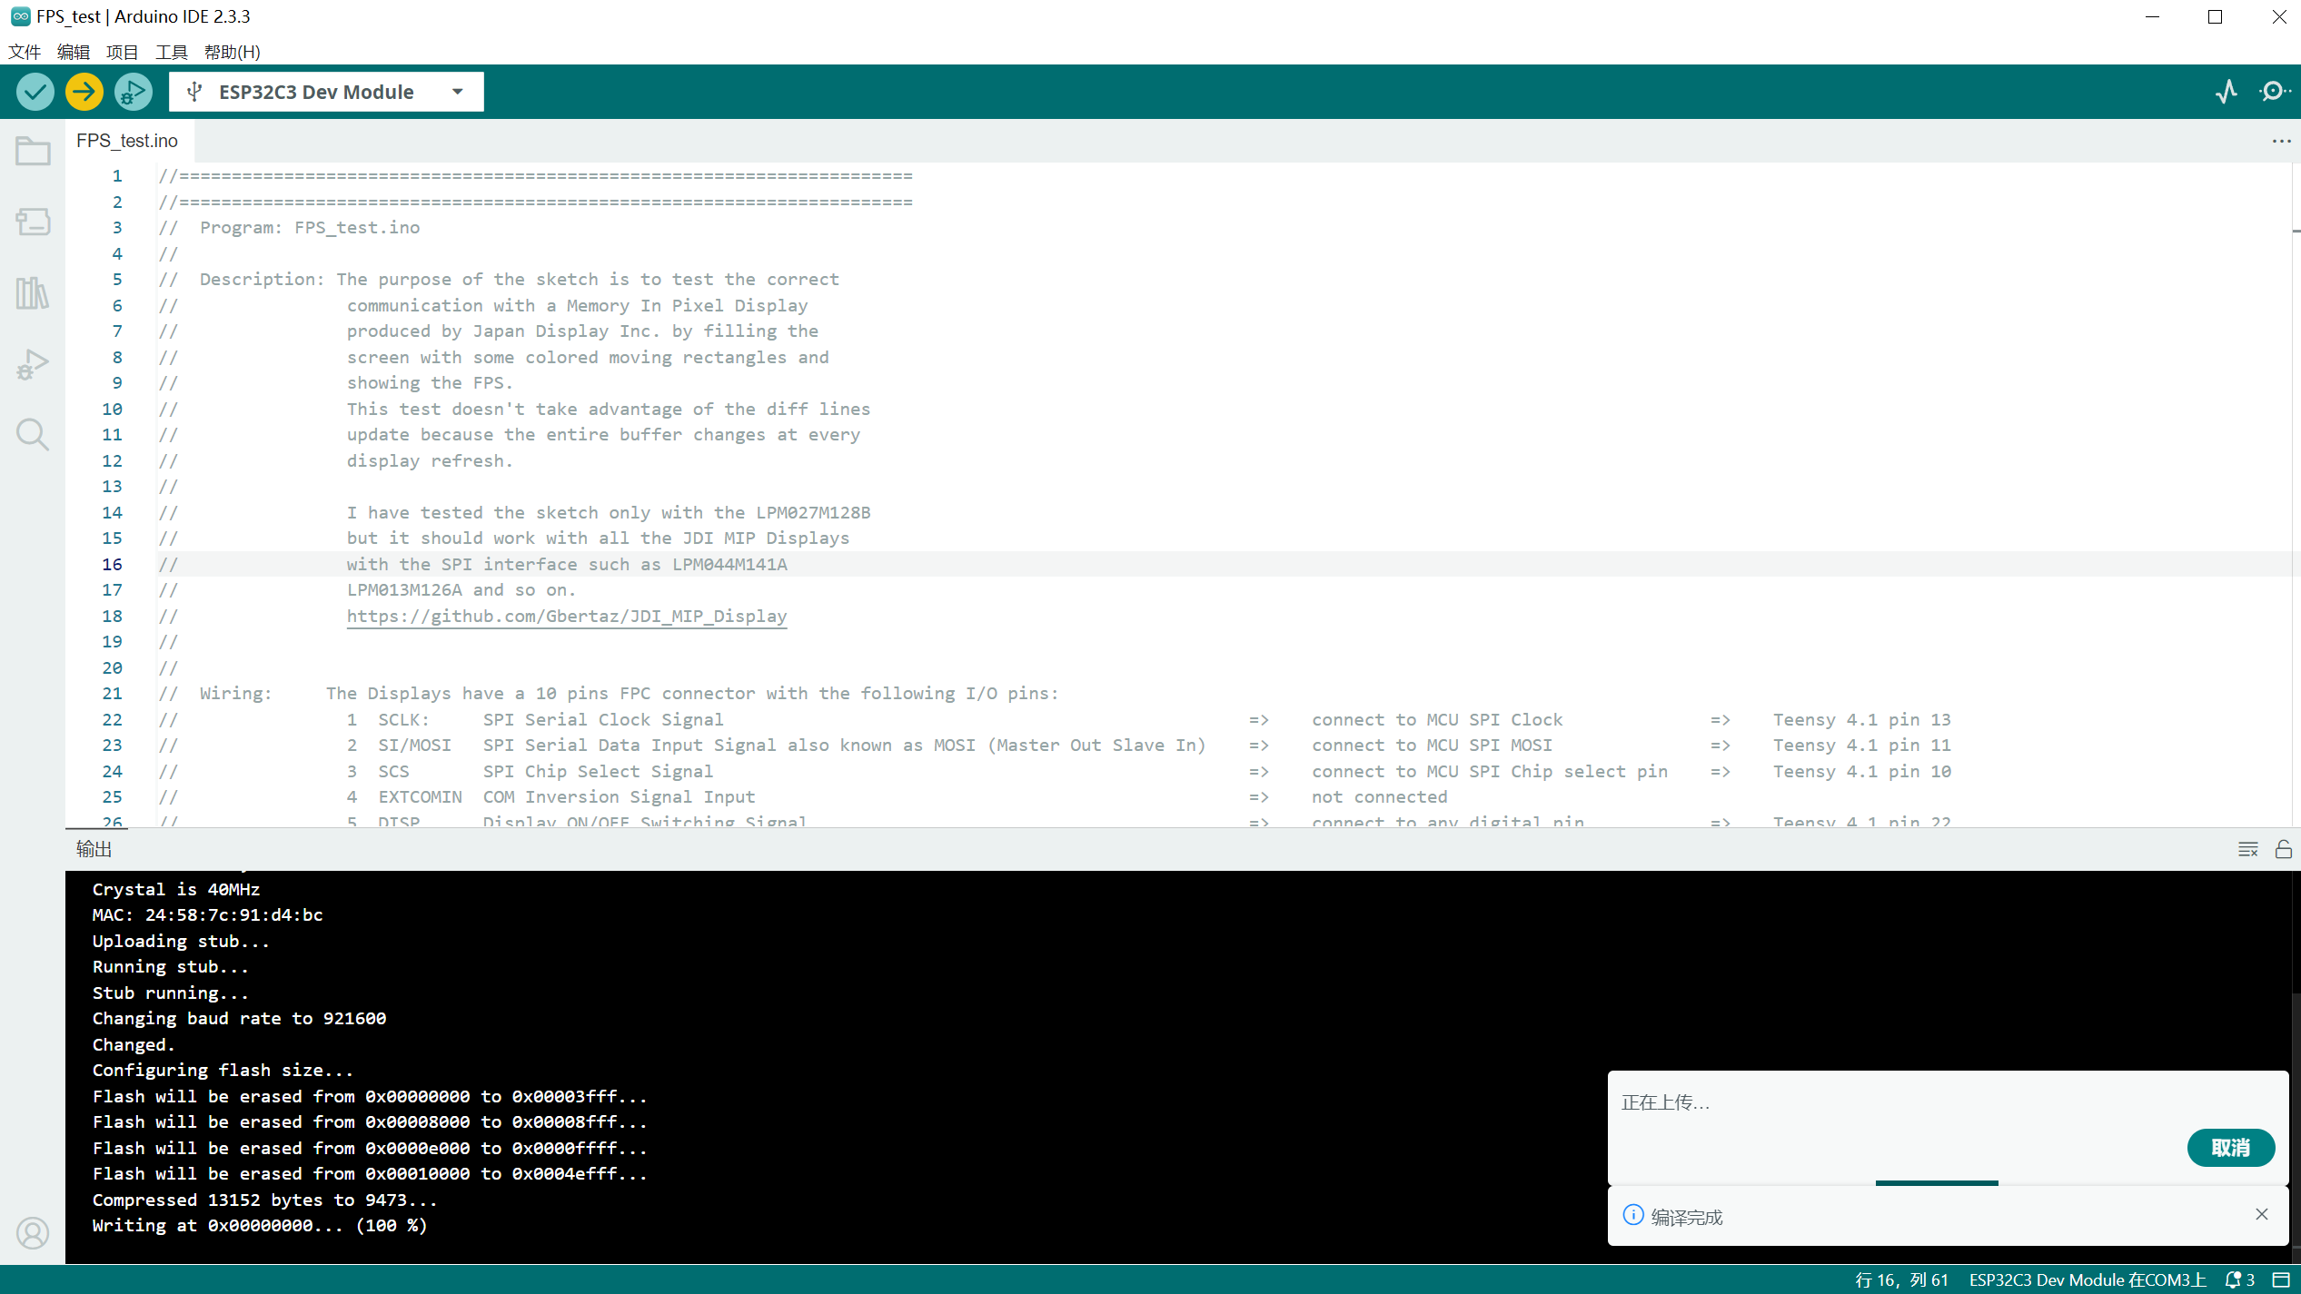Click the Upload arrow button

[x=84, y=92]
